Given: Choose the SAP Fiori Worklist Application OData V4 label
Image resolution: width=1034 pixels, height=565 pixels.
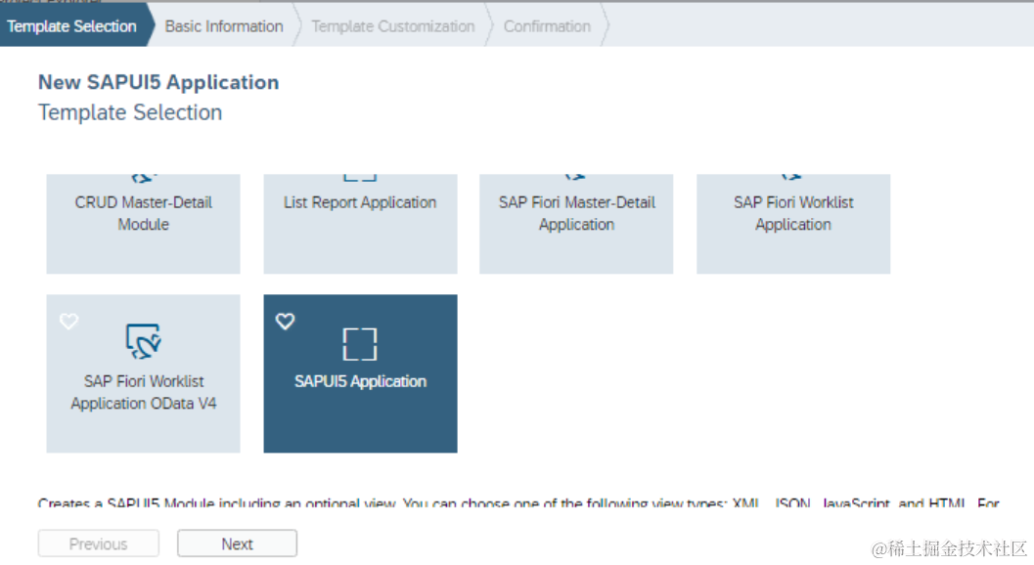Looking at the screenshot, I should tap(144, 392).
